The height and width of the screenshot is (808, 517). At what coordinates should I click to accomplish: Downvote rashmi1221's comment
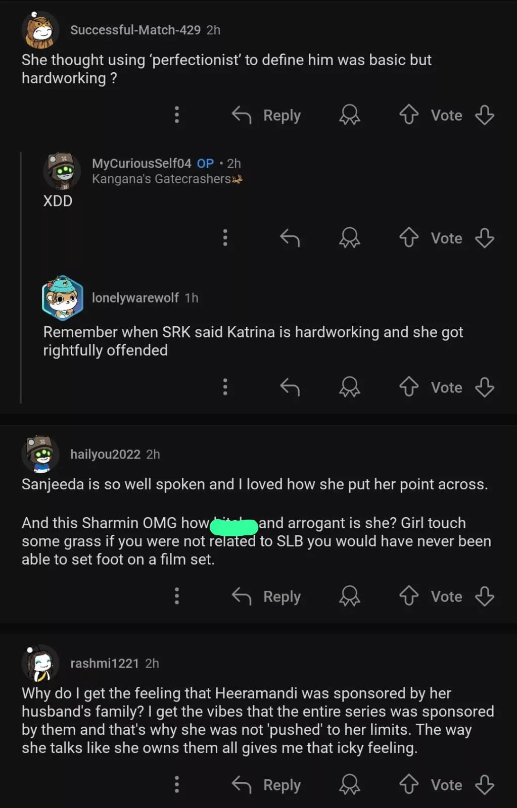coord(484,784)
